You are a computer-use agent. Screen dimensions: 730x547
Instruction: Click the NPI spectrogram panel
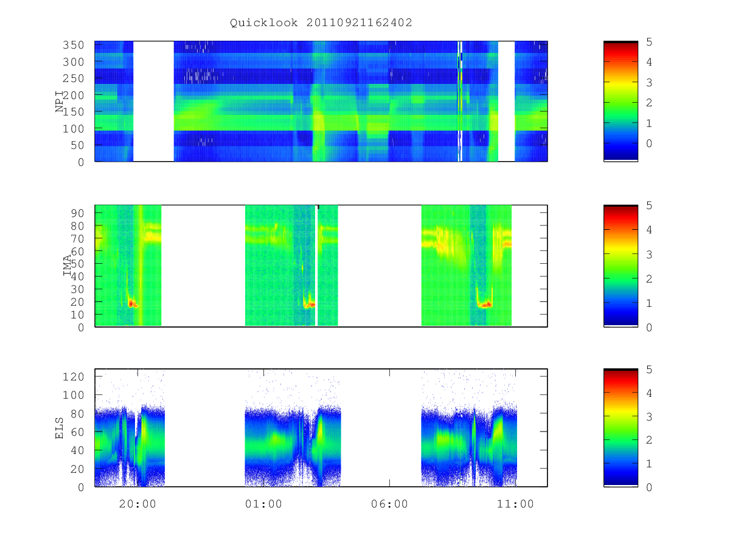click(x=321, y=101)
